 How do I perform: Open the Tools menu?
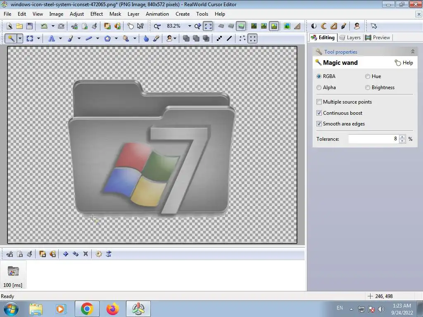pyautogui.click(x=202, y=14)
